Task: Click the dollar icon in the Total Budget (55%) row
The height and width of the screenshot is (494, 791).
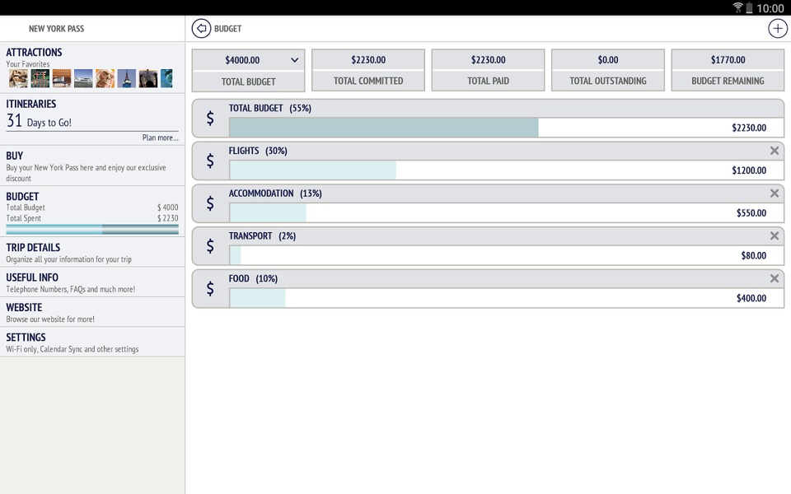Action: 210,119
